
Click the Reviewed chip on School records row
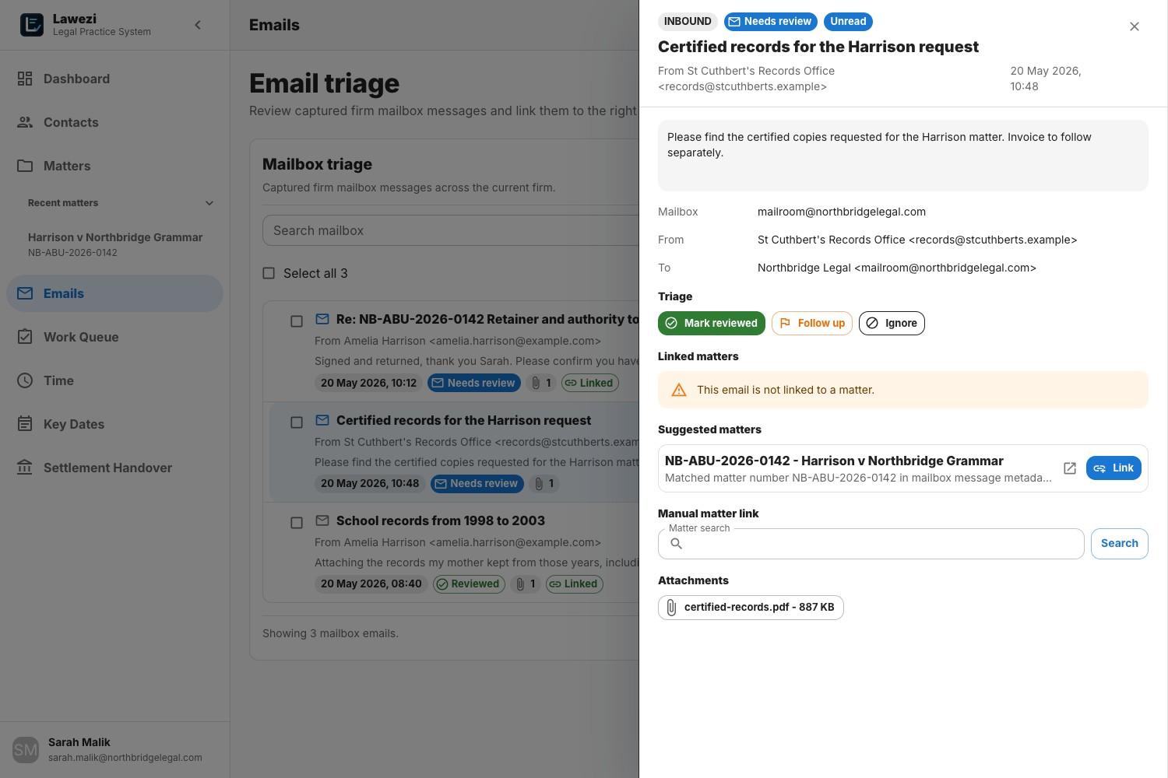(x=469, y=584)
